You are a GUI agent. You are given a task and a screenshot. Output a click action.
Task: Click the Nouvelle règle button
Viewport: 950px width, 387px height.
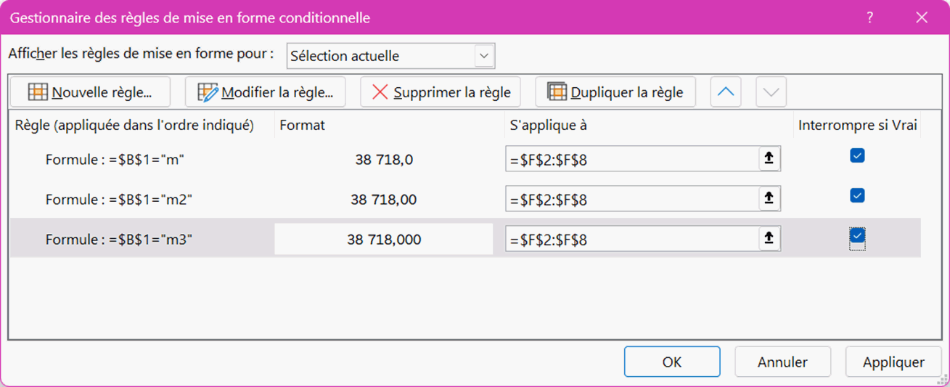(x=90, y=92)
